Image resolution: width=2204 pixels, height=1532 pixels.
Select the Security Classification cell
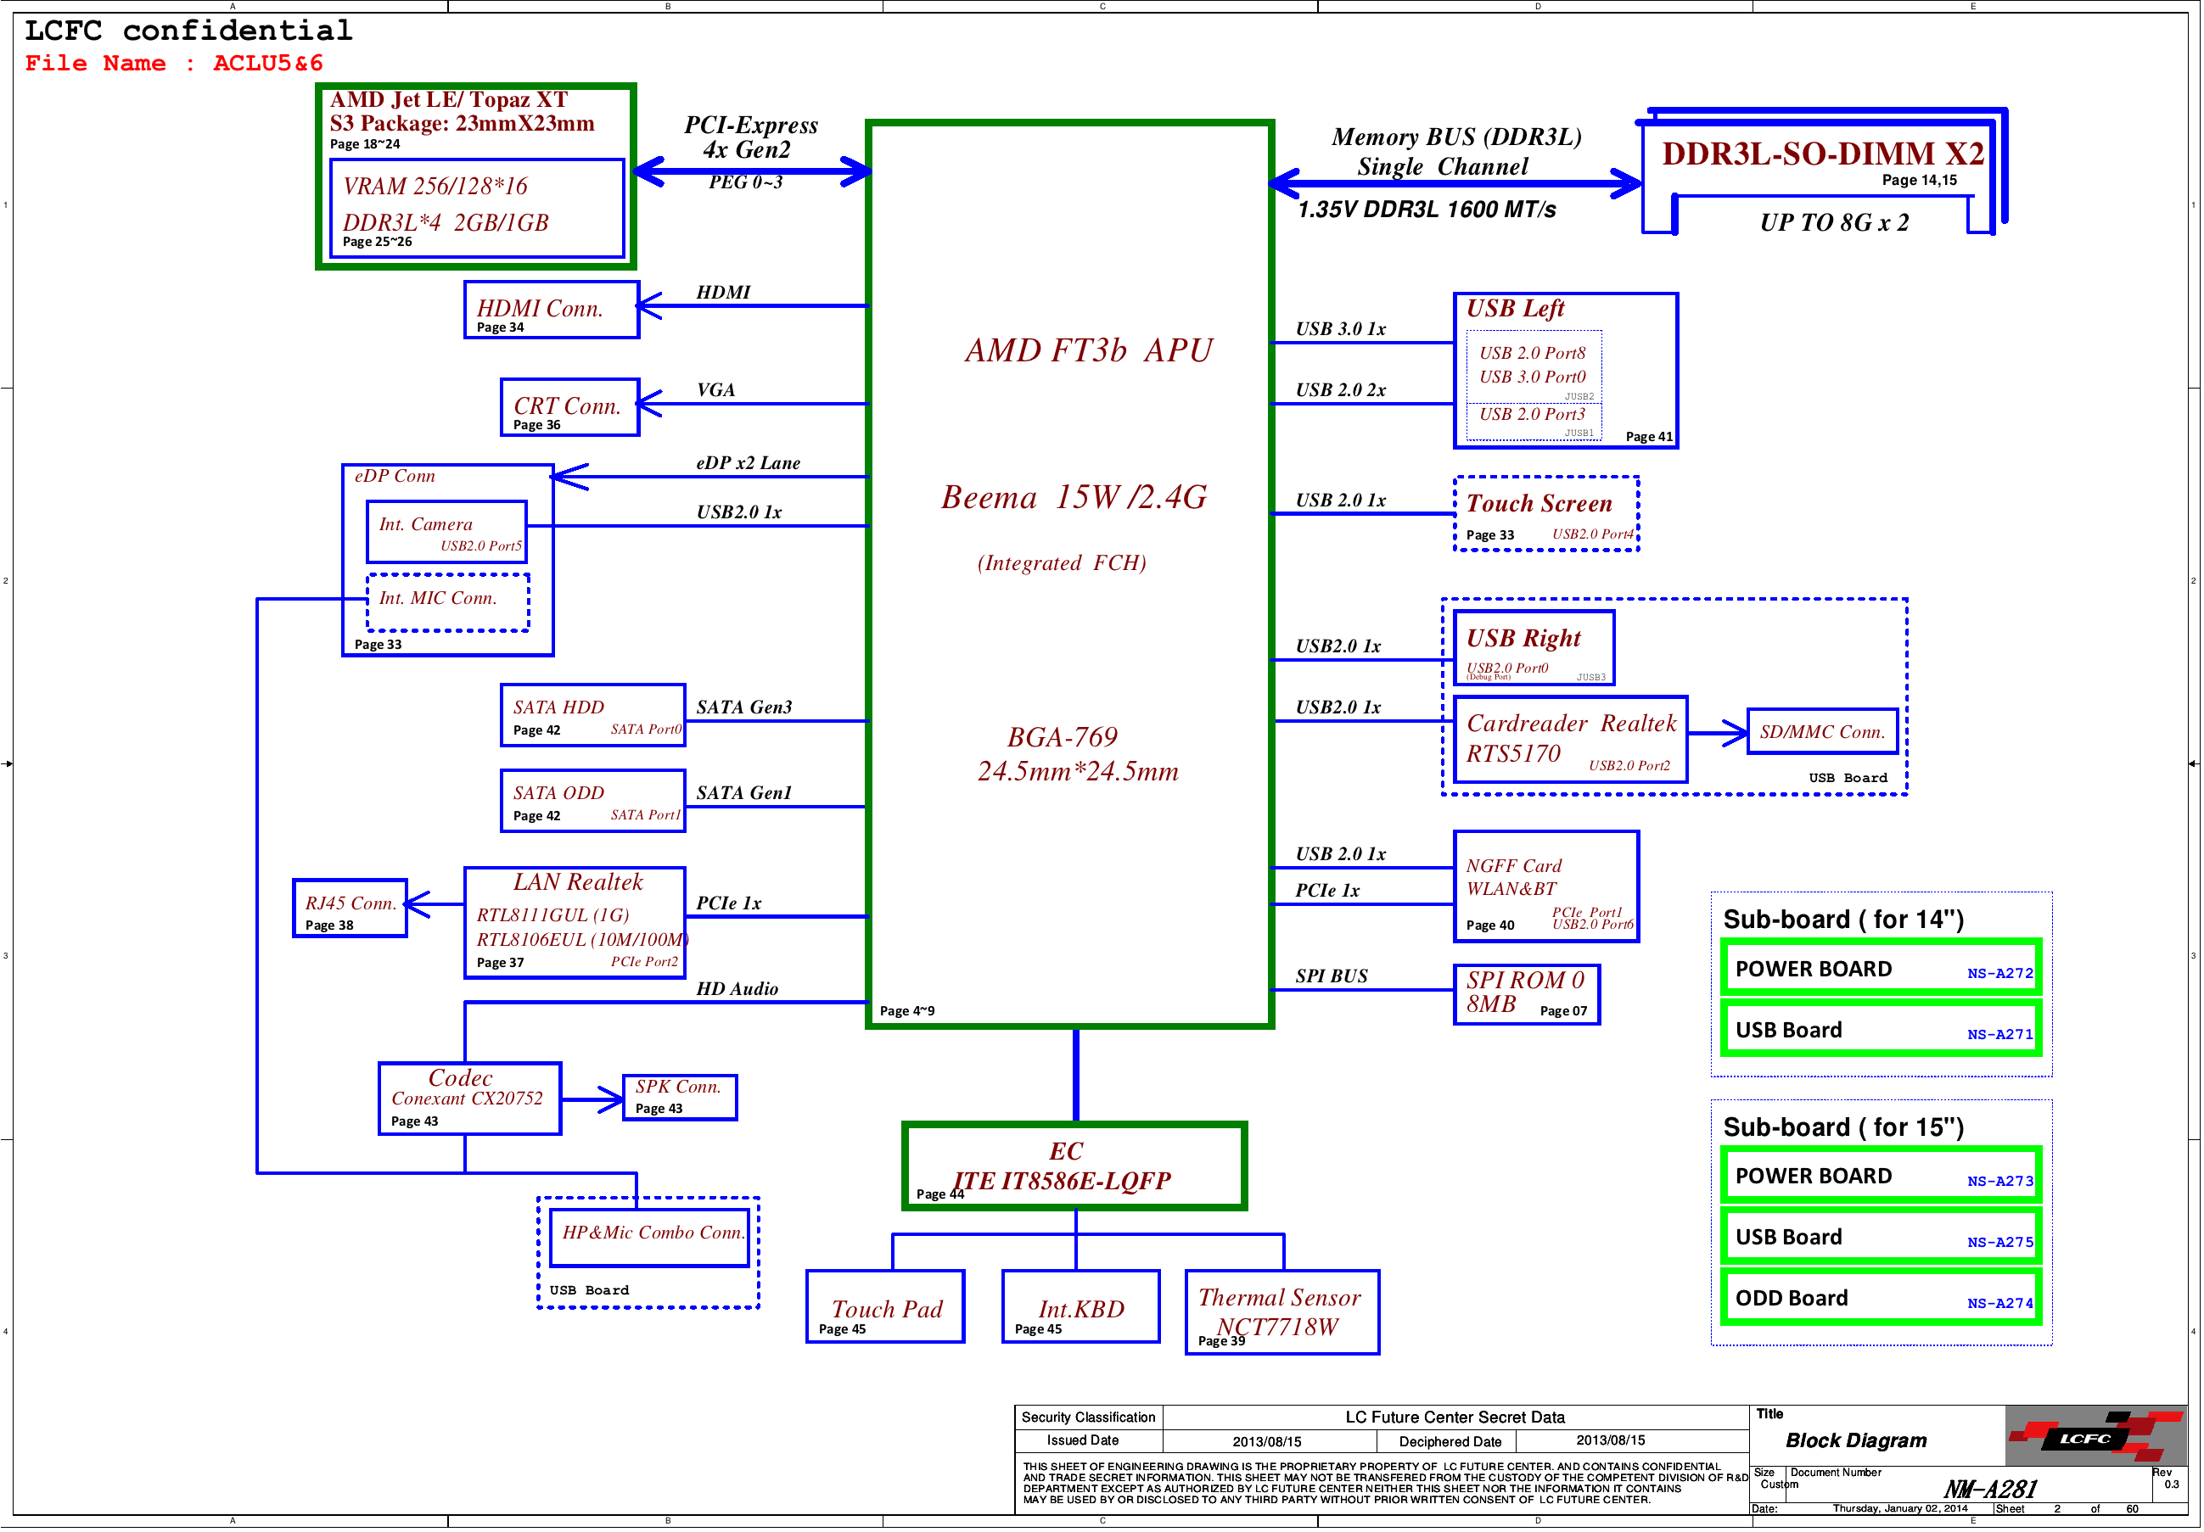tap(1089, 1417)
